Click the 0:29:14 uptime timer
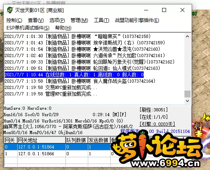 click(101, 115)
